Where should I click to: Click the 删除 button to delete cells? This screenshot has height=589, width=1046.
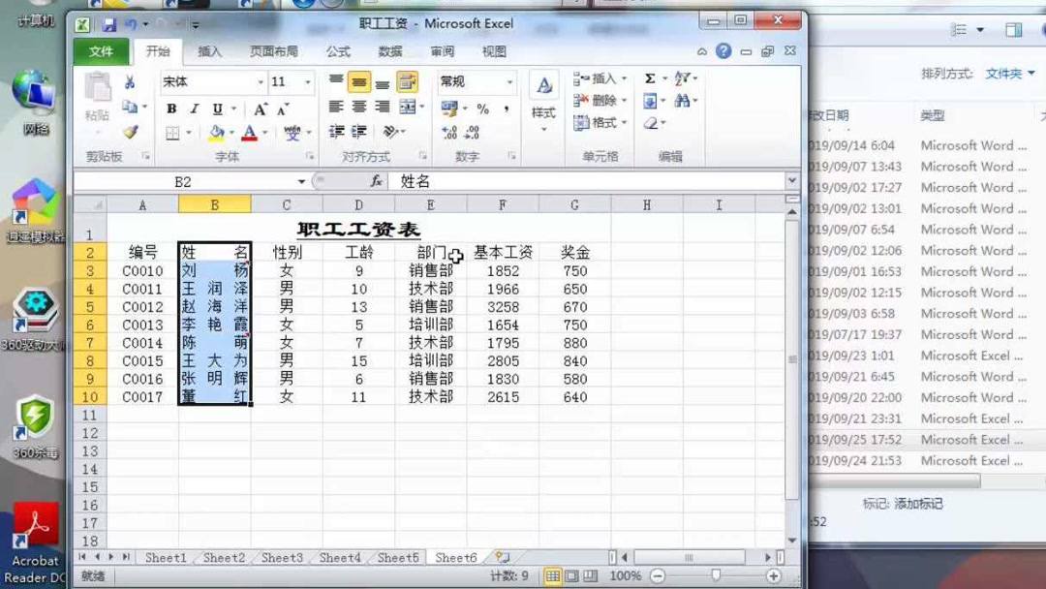599,101
